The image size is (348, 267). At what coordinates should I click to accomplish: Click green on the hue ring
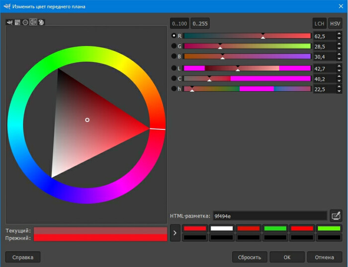(52, 63)
